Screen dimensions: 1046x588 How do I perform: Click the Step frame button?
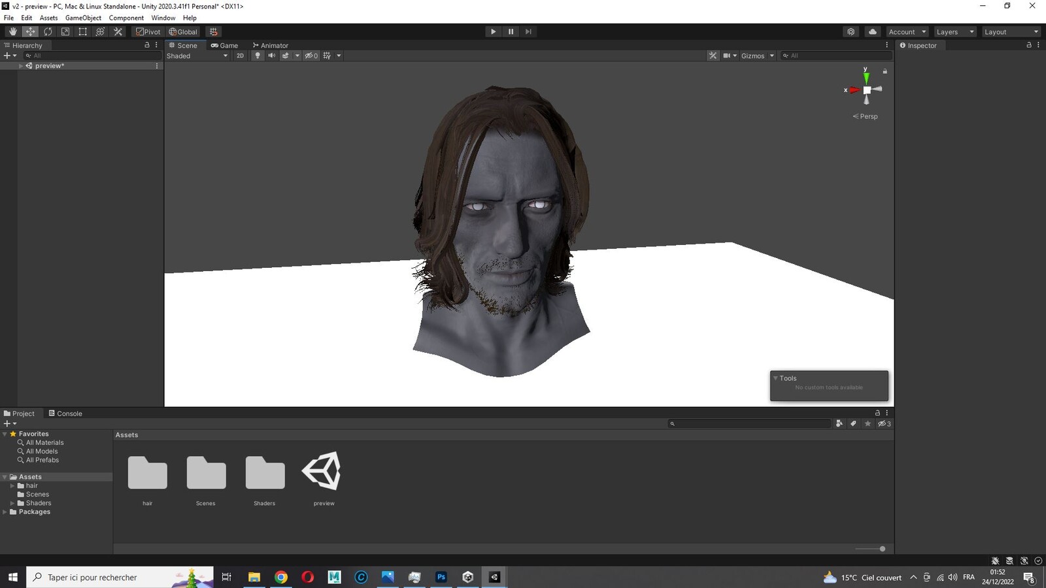point(528,31)
